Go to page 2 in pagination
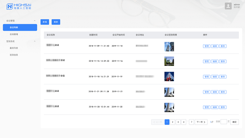The image size is (245, 138). pyautogui.click(x=172, y=122)
